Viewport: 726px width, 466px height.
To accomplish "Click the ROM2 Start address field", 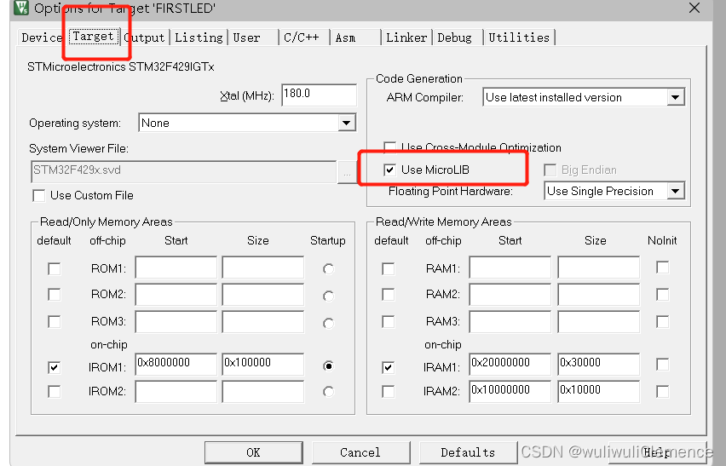I will tap(176, 294).
